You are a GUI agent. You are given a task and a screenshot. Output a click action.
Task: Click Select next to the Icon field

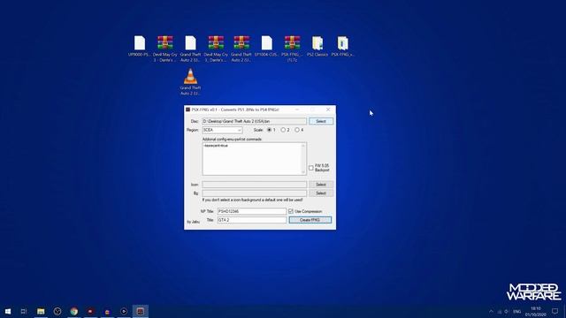pos(321,185)
